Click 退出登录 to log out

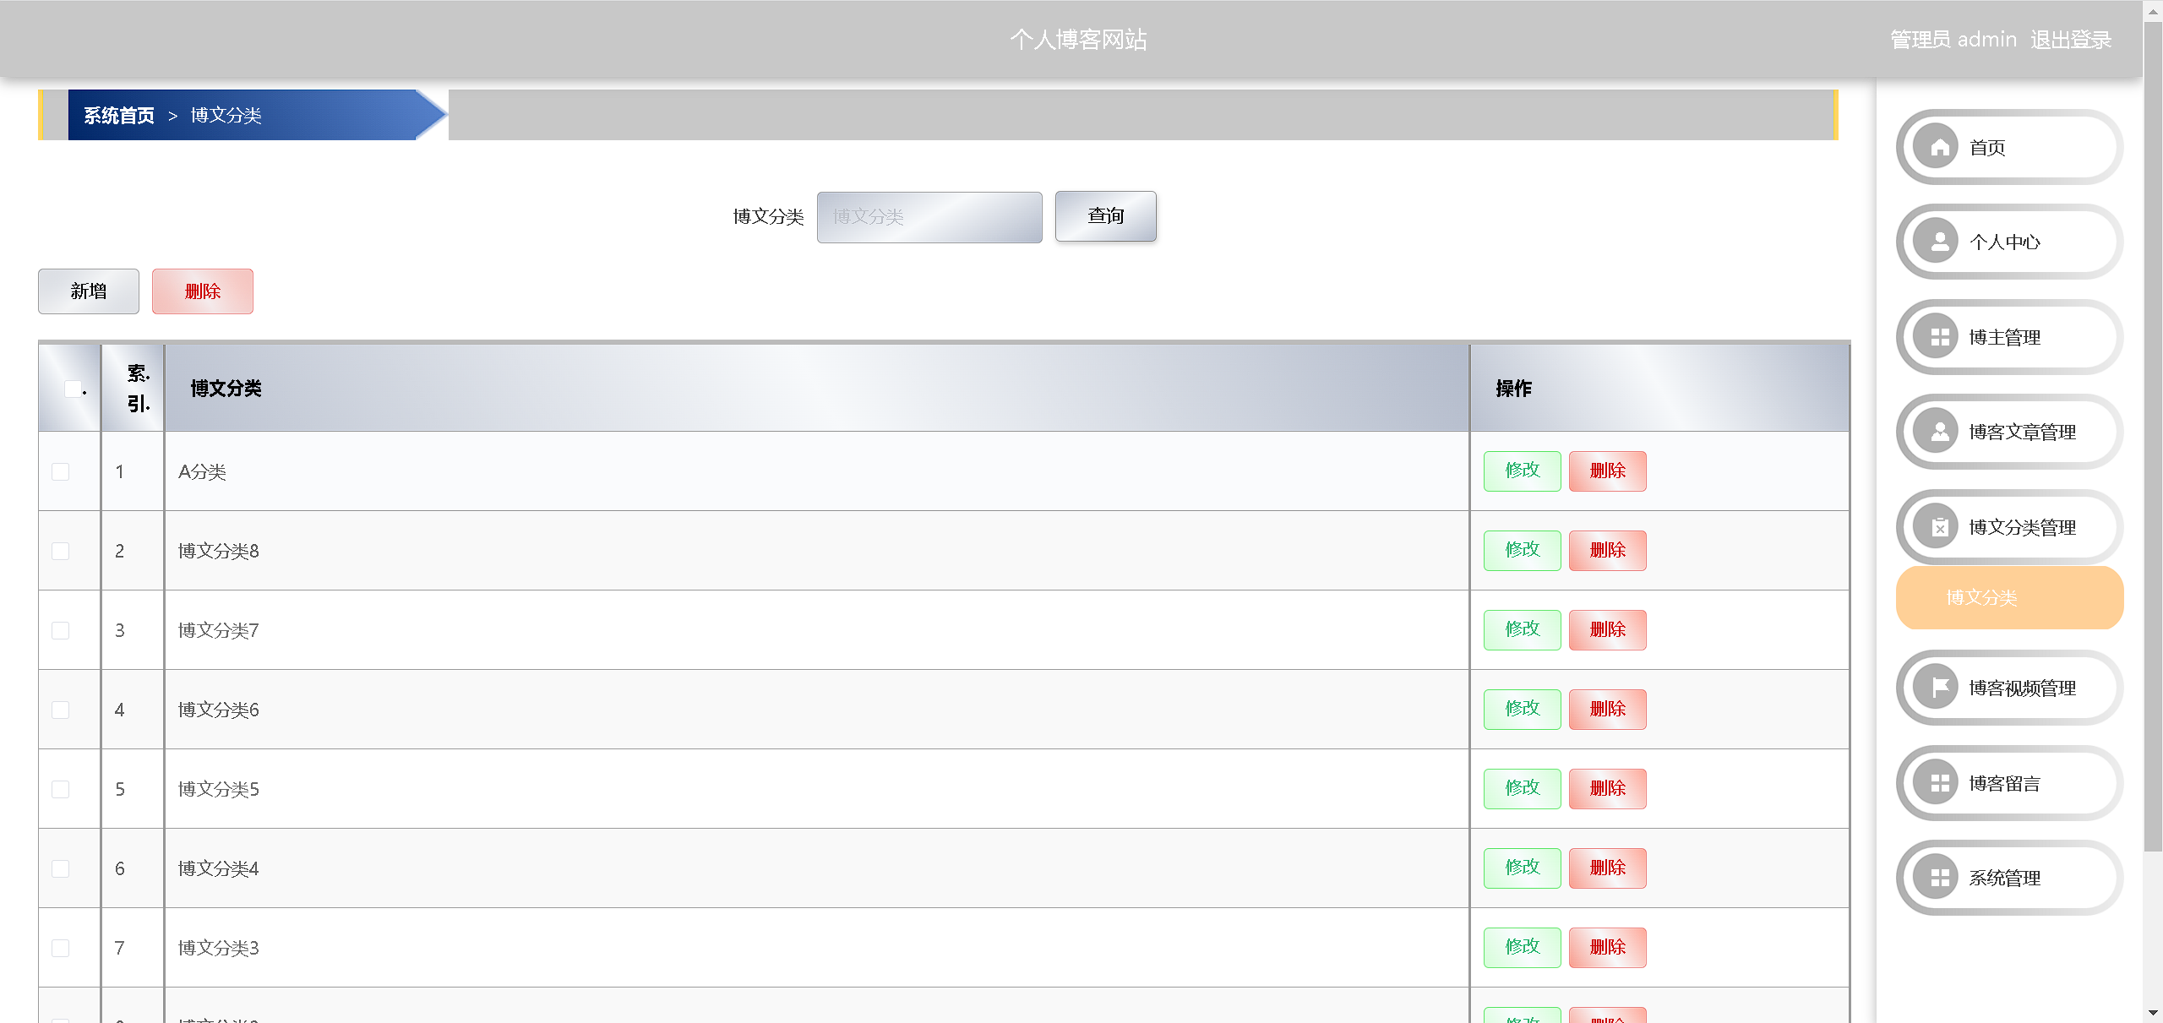[2070, 40]
